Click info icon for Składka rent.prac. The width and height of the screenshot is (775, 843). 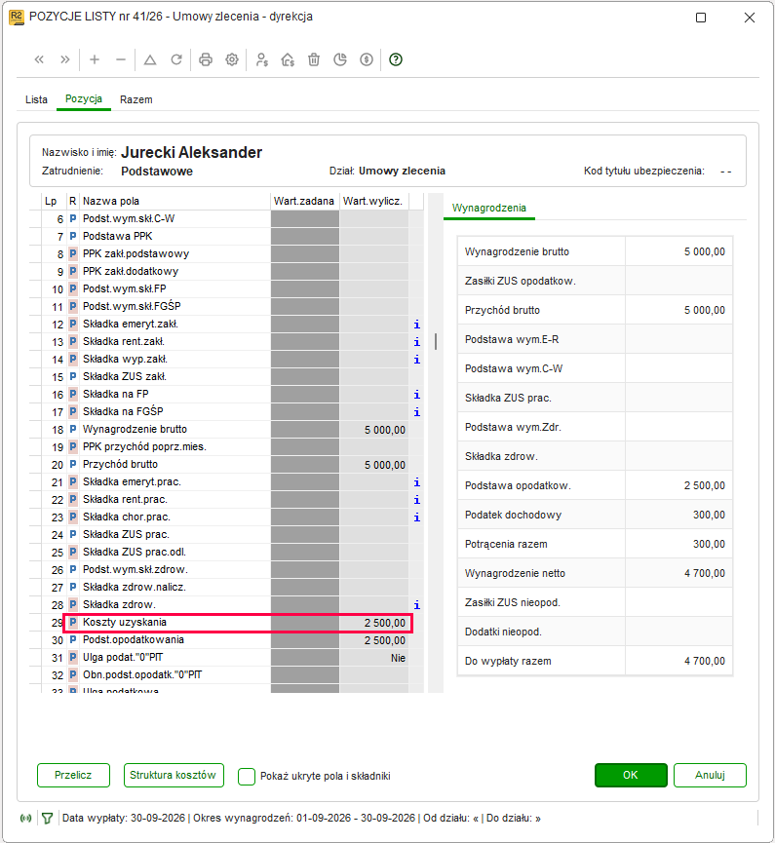417,500
